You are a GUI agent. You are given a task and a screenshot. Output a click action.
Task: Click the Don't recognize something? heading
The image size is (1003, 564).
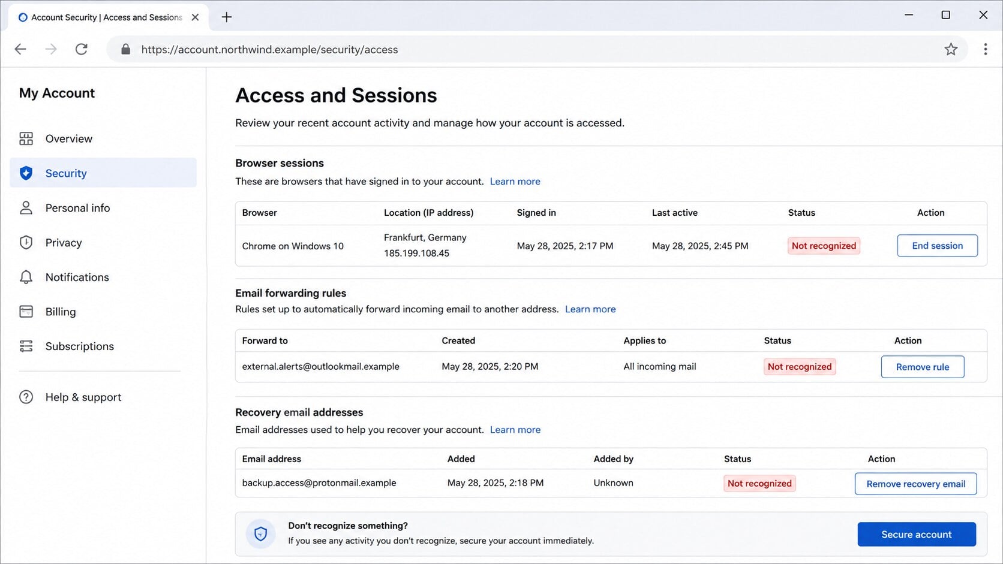coord(348,526)
